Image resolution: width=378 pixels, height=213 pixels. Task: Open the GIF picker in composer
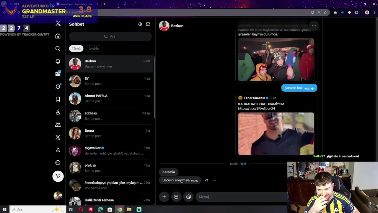tap(176, 197)
